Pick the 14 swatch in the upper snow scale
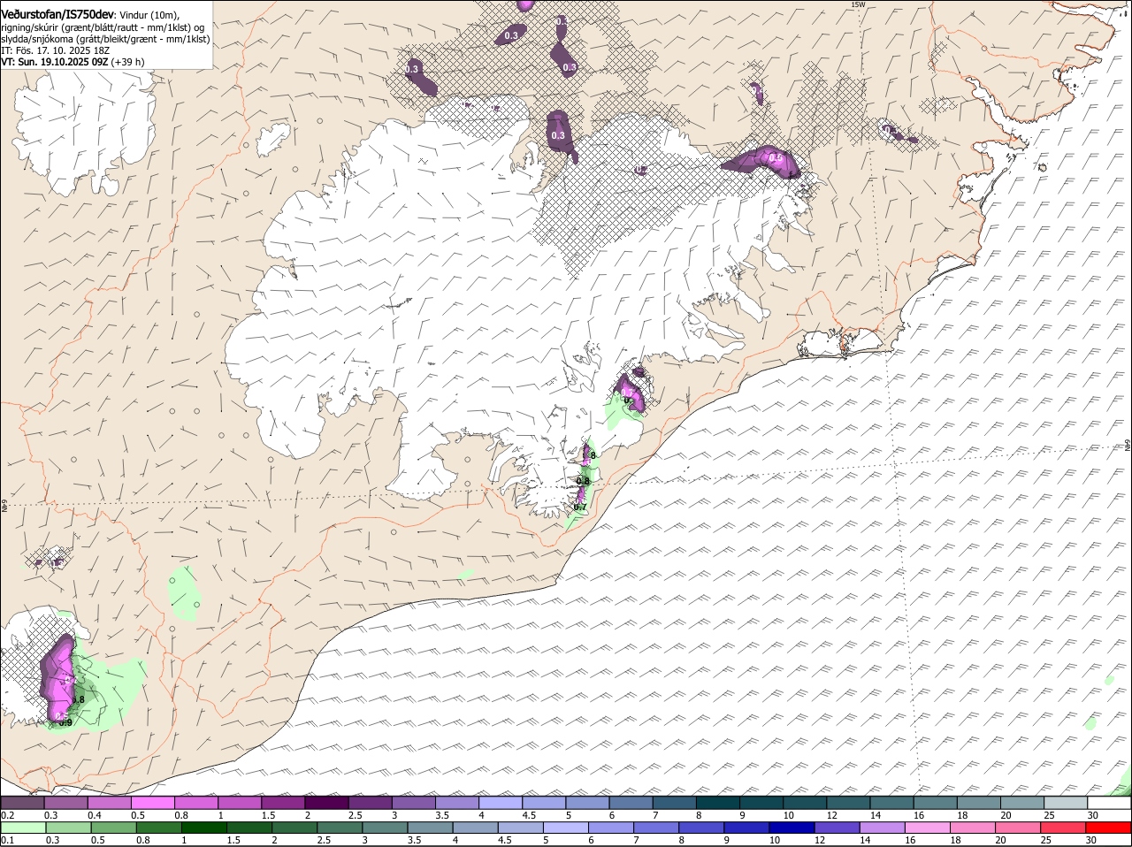 (891, 802)
